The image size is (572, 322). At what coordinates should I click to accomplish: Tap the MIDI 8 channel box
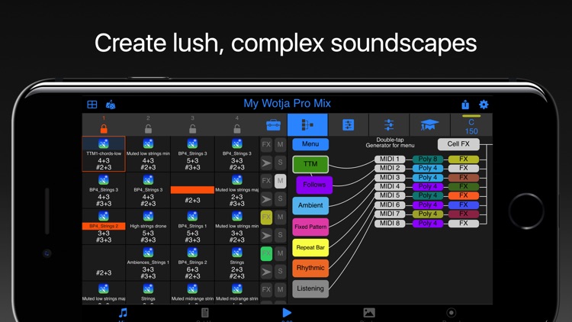coord(390,223)
